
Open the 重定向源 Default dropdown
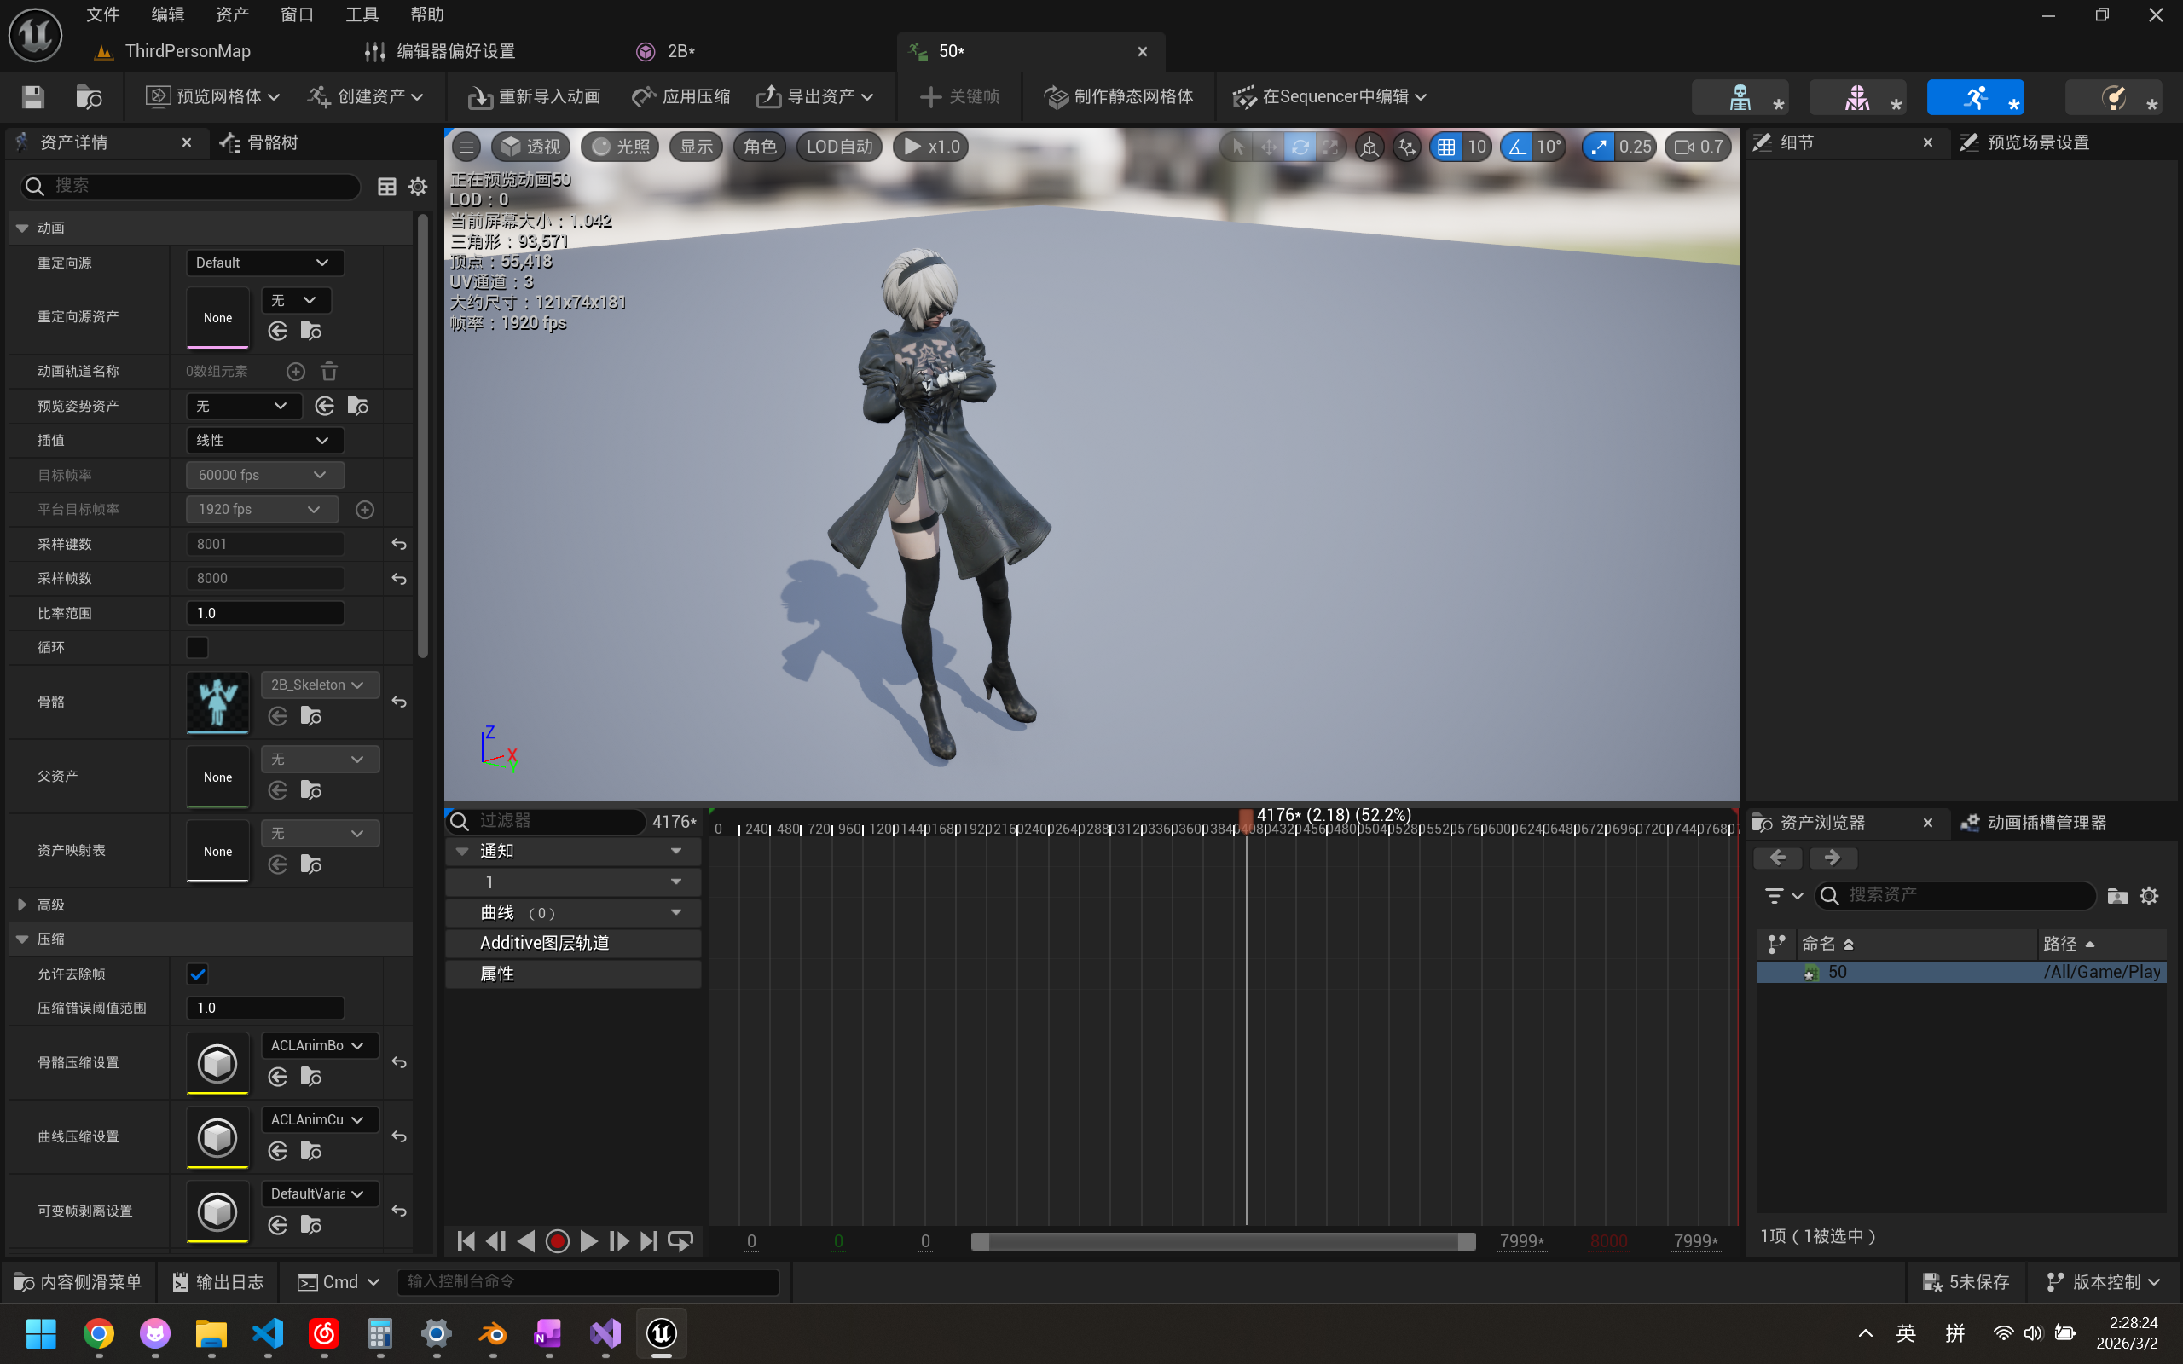[263, 263]
